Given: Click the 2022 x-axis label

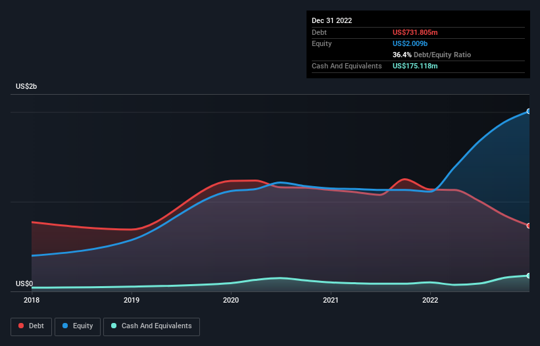Looking at the screenshot, I should tap(430, 300).
